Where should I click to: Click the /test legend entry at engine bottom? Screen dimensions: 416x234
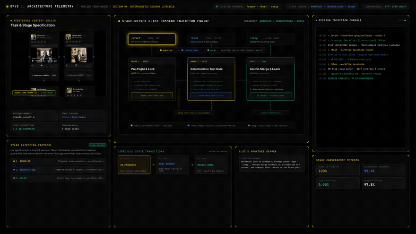tap(211, 125)
